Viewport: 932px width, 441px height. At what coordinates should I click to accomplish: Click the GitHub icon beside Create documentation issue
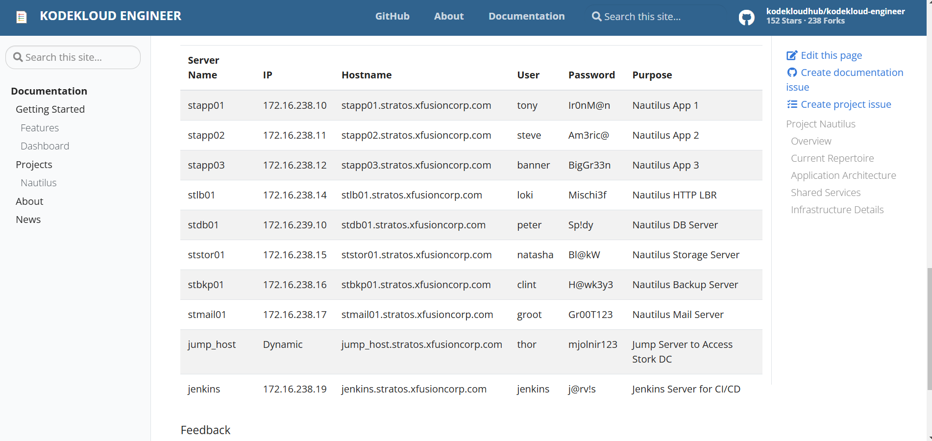(792, 73)
